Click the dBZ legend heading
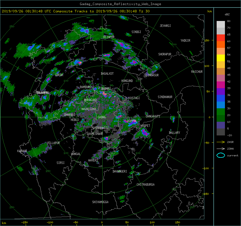Screen dimensions: 241x226 coord(227,15)
